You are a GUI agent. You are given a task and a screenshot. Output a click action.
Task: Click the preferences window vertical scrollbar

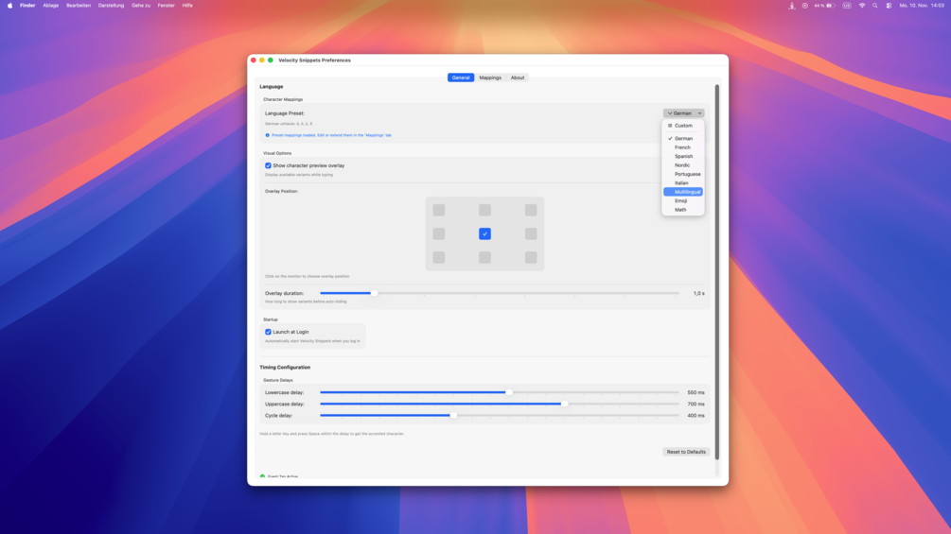(x=717, y=272)
